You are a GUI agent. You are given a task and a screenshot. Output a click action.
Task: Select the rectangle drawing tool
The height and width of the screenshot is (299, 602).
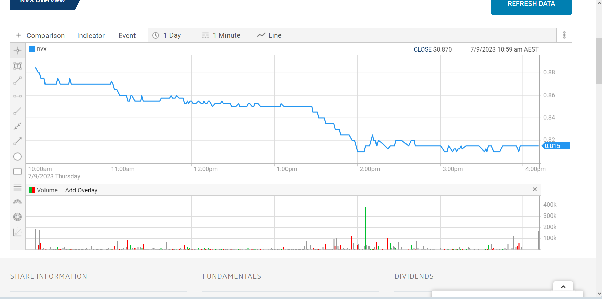pyautogui.click(x=18, y=172)
